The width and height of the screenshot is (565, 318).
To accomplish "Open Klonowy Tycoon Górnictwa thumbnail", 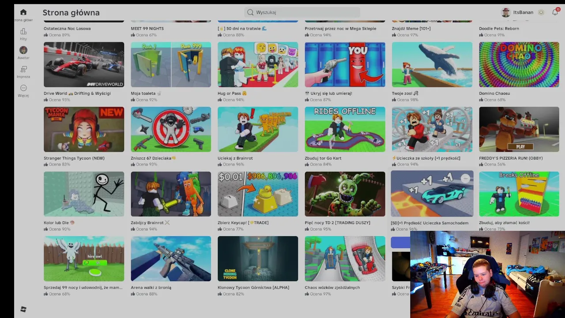I will [x=258, y=258].
